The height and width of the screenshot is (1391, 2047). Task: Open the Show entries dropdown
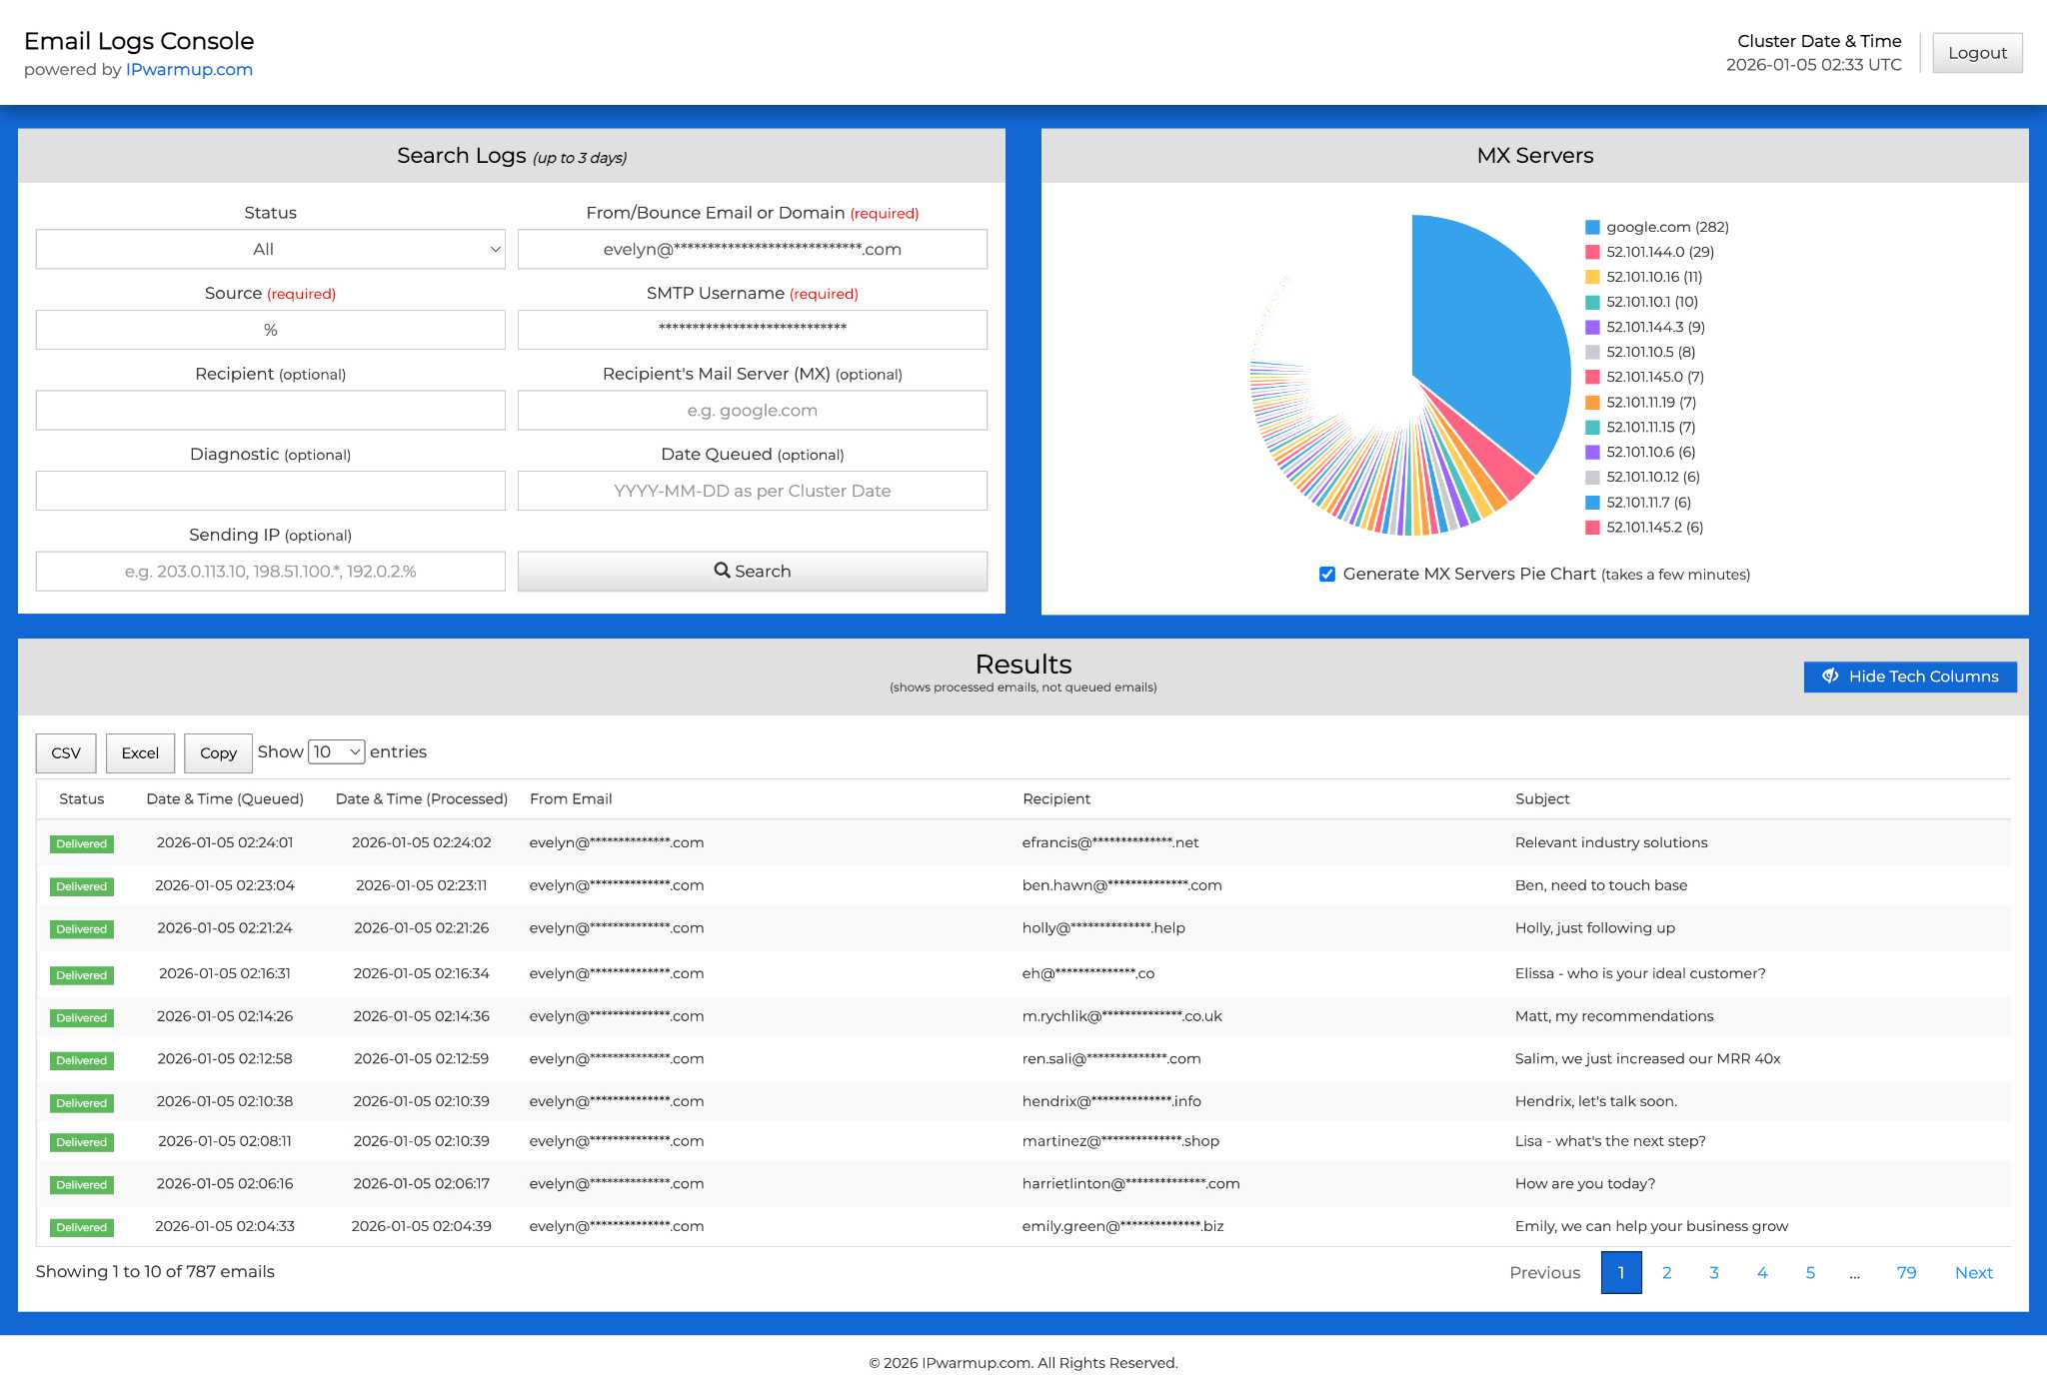click(x=336, y=751)
